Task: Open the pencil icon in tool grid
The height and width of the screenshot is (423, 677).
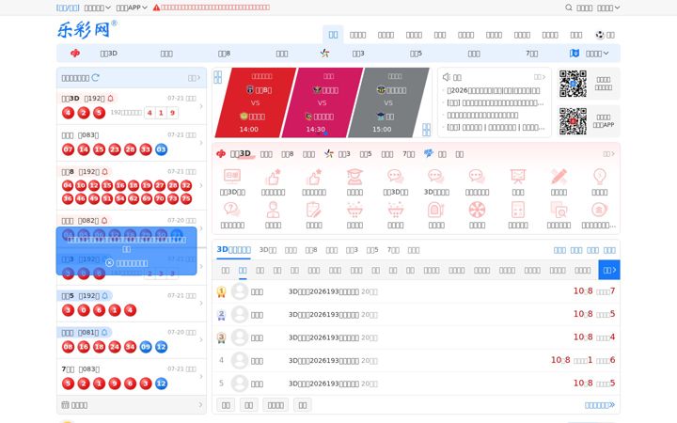Action: point(559,176)
